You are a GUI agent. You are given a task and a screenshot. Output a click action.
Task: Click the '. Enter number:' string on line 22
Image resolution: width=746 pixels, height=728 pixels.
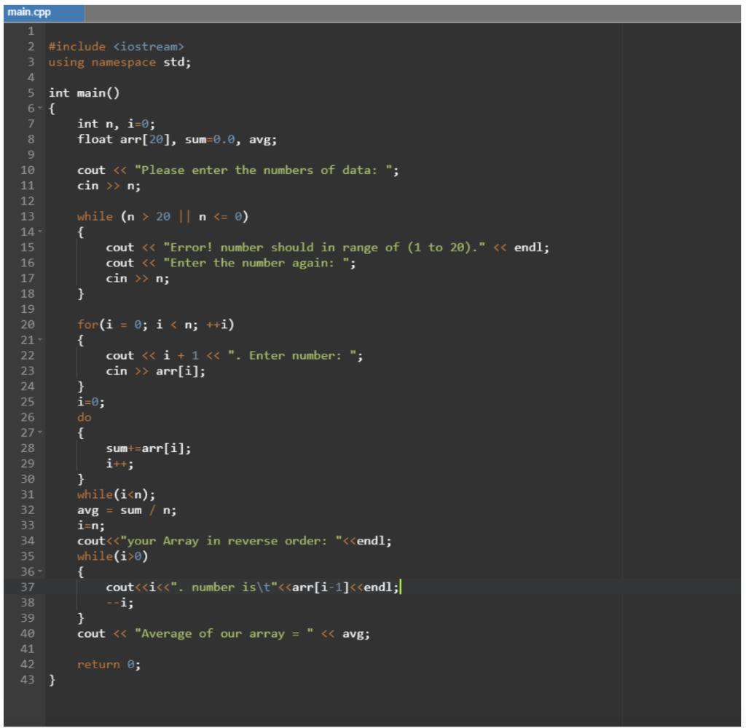click(x=292, y=356)
